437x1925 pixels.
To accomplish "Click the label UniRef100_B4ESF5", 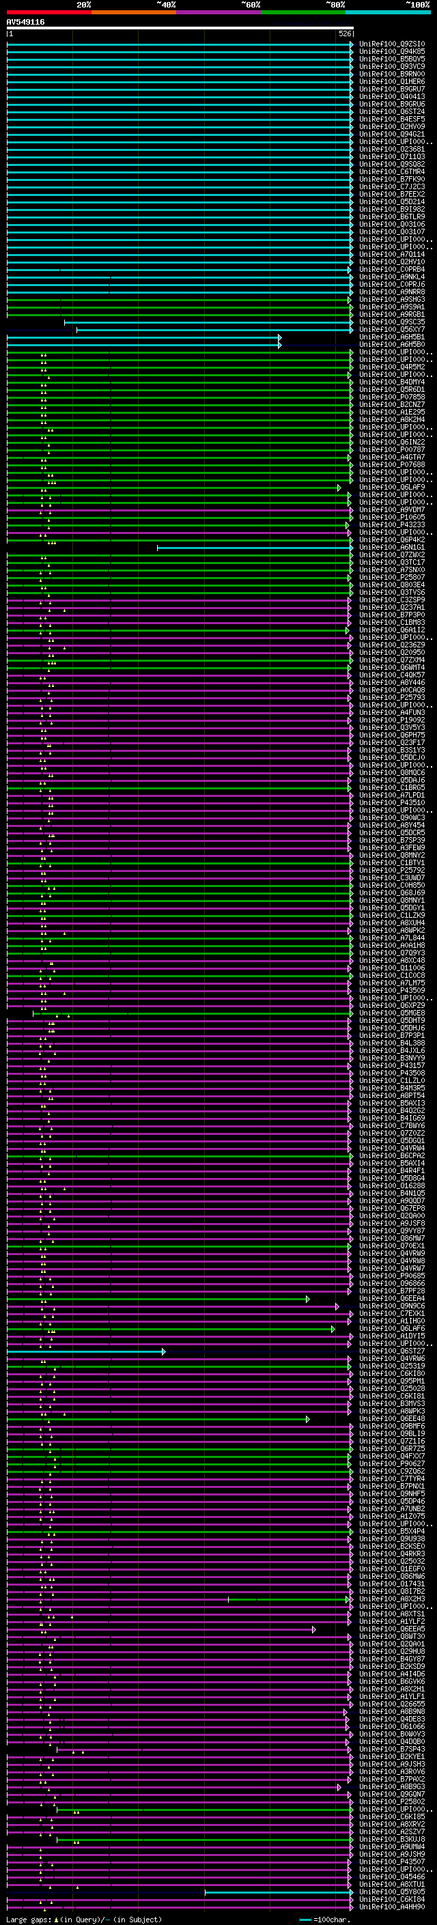I will [x=391, y=119].
